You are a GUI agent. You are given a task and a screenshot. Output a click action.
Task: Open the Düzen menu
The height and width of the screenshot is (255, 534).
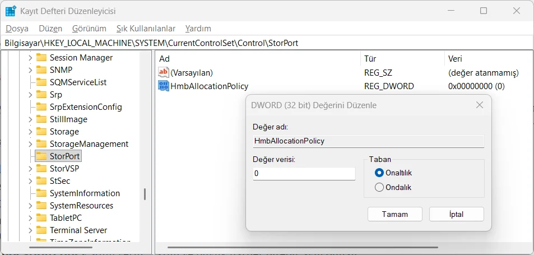click(x=50, y=28)
